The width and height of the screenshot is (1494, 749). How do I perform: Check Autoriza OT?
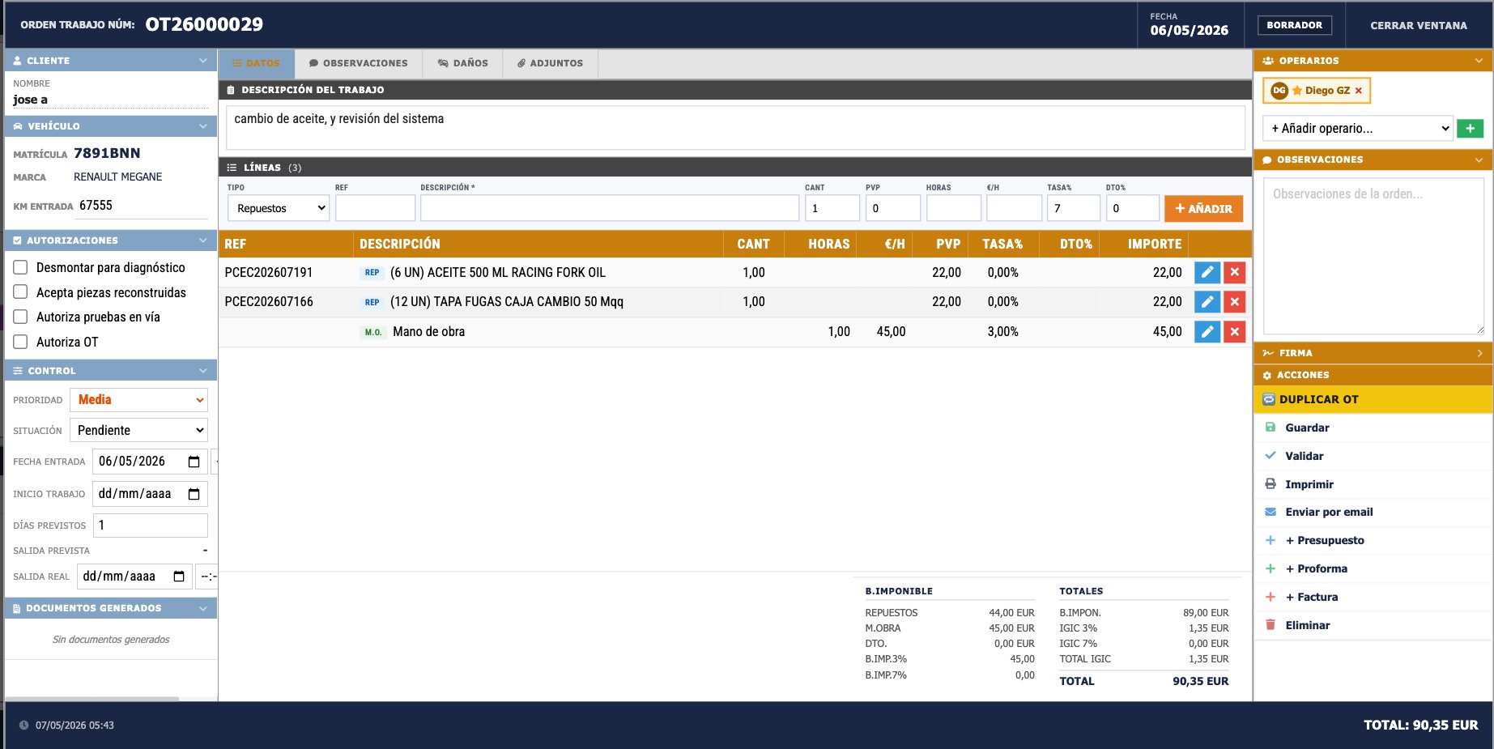point(21,342)
